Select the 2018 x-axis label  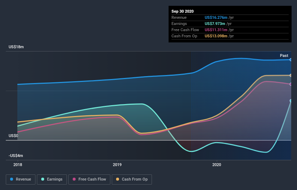(x=18, y=165)
